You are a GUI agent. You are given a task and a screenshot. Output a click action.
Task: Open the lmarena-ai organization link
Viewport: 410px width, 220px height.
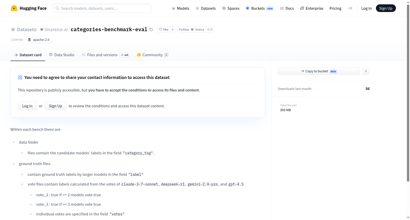pyautogui.click(x=56, y=30)
